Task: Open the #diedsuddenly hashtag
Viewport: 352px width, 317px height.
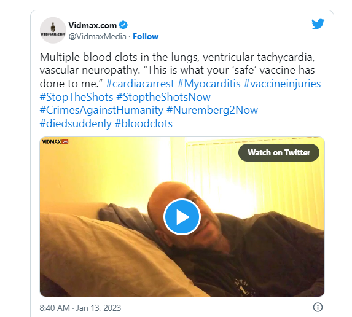Action: click(x=76, y=123)
